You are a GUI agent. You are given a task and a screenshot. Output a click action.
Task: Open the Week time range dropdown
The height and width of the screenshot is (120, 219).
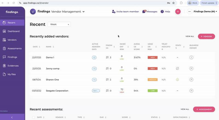(59, 24)
